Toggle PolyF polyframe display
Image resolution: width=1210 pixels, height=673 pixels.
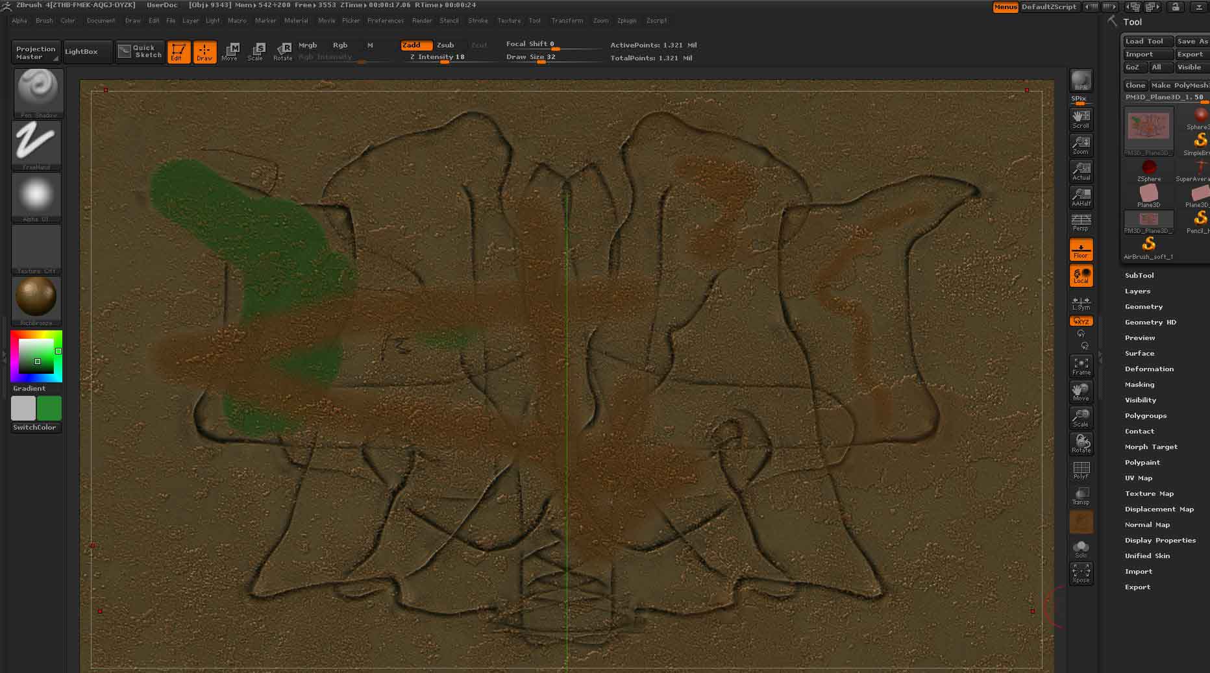(1081, 470)
